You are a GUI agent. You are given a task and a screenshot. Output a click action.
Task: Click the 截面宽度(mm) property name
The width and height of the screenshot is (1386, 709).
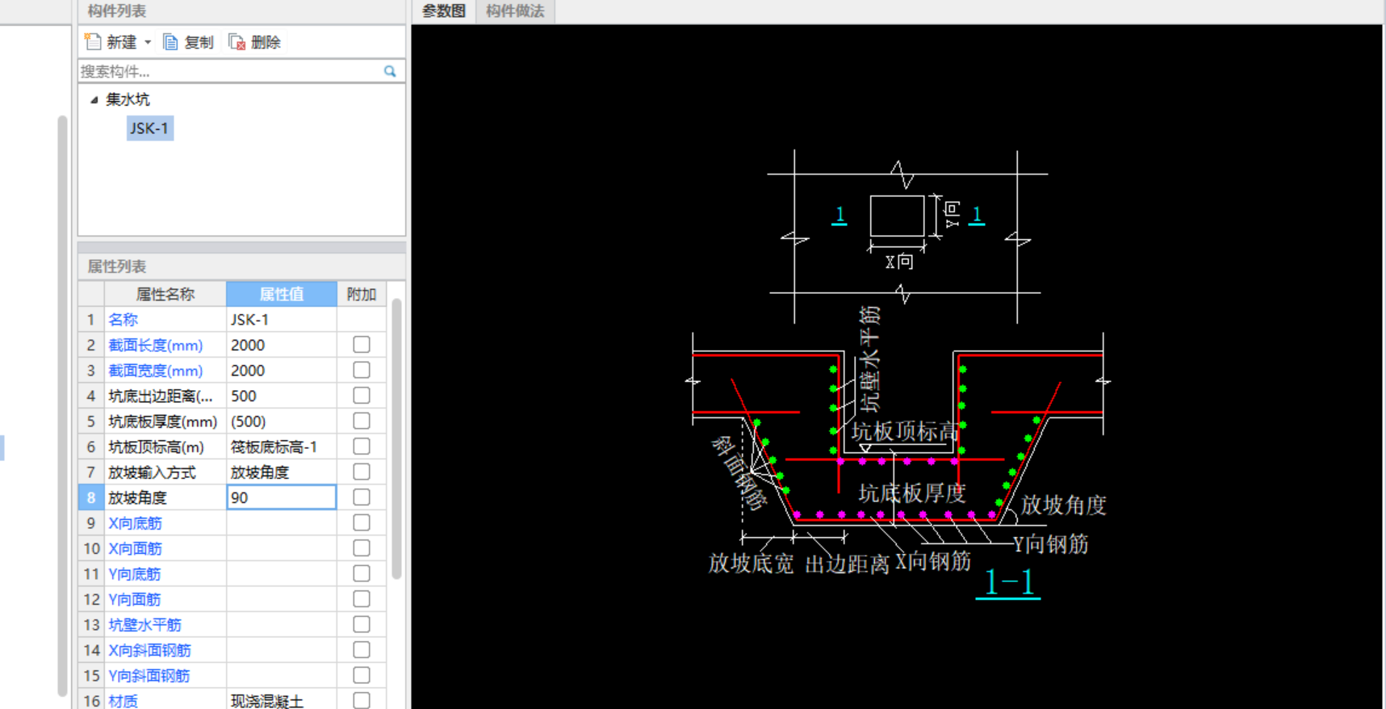pyautogui.click(x=155, y=371)
